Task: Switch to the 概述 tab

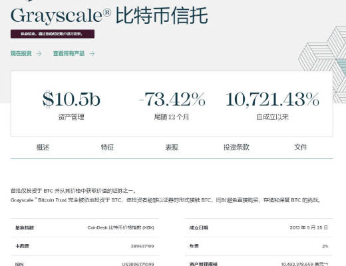Action: click(x=43, y=147)
